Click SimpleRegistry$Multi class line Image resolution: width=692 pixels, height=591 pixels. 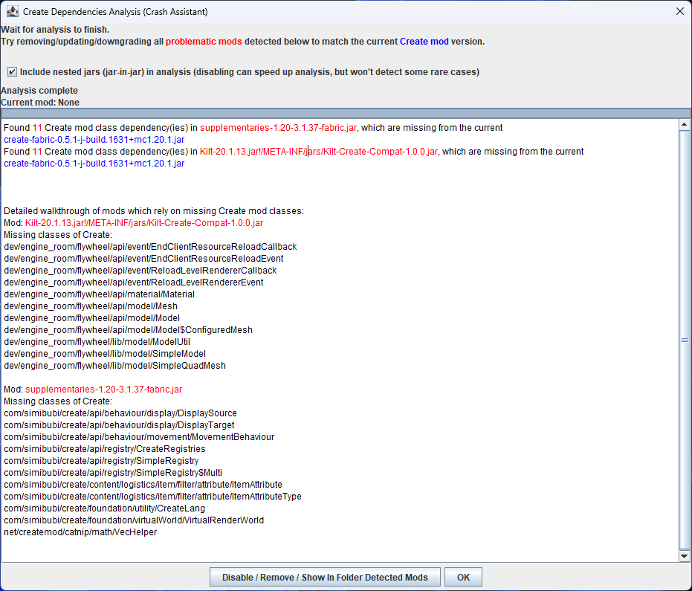(112, 473)
